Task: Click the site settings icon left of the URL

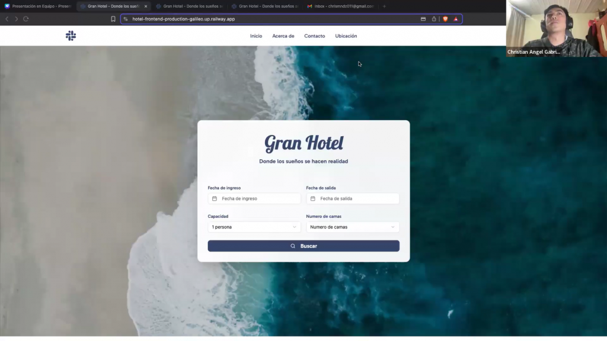Action: pos(126,19)
